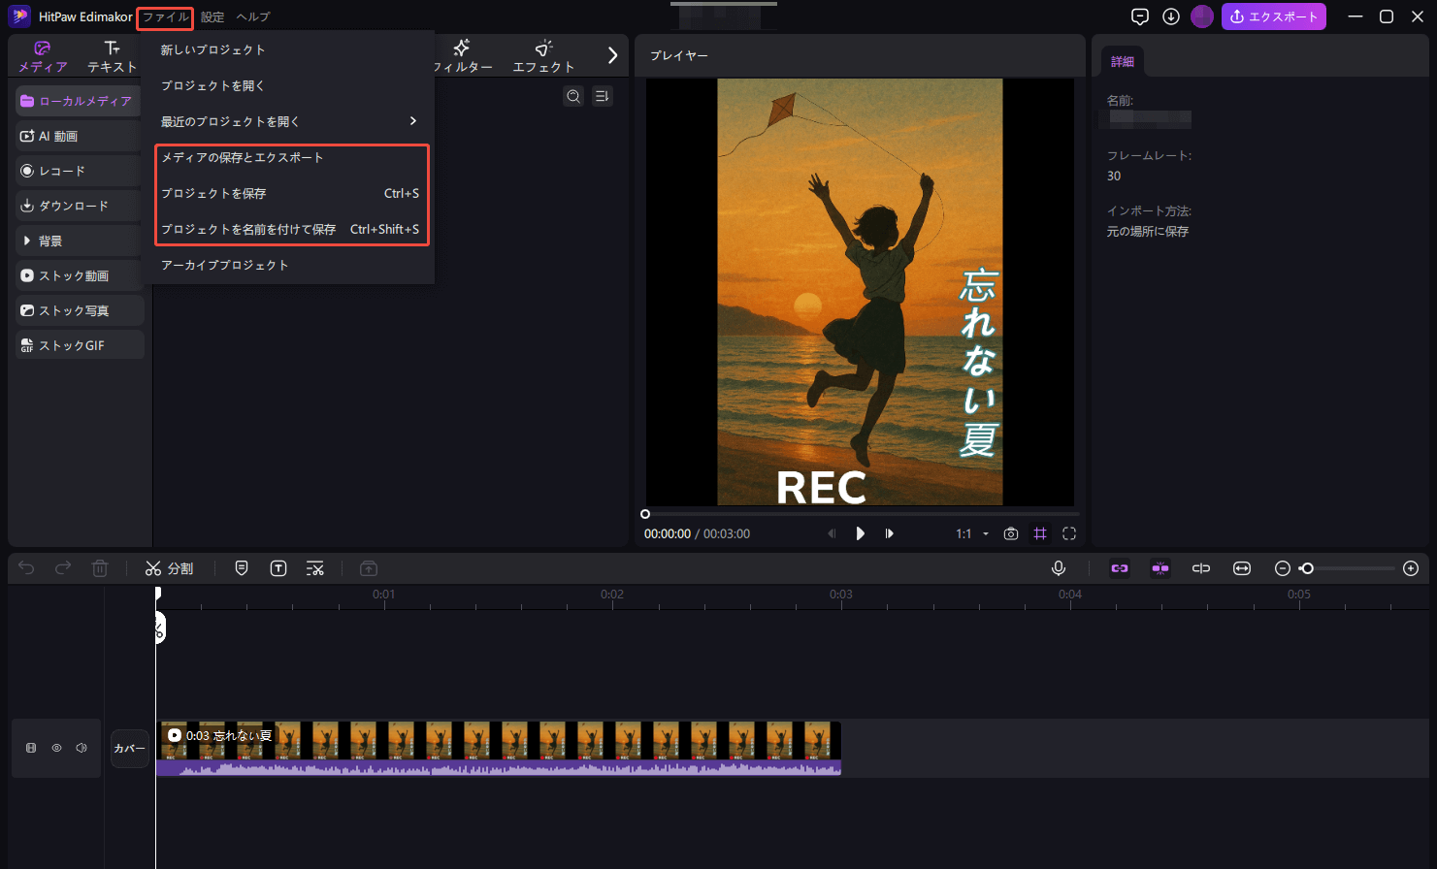Viewport: 1437px width, 869px height.
Task: Click the timeline zoom slider handle
Action: pos(1307,568)
